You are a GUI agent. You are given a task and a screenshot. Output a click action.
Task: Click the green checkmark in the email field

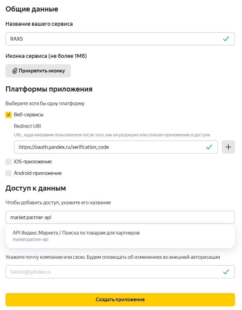(226, 272)
